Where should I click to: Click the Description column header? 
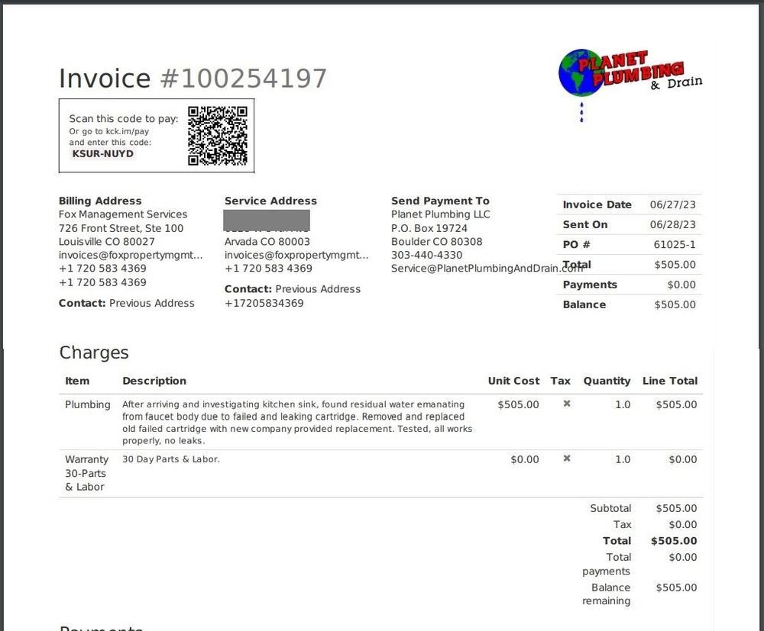pyautogui.click(x=154, y=381)
